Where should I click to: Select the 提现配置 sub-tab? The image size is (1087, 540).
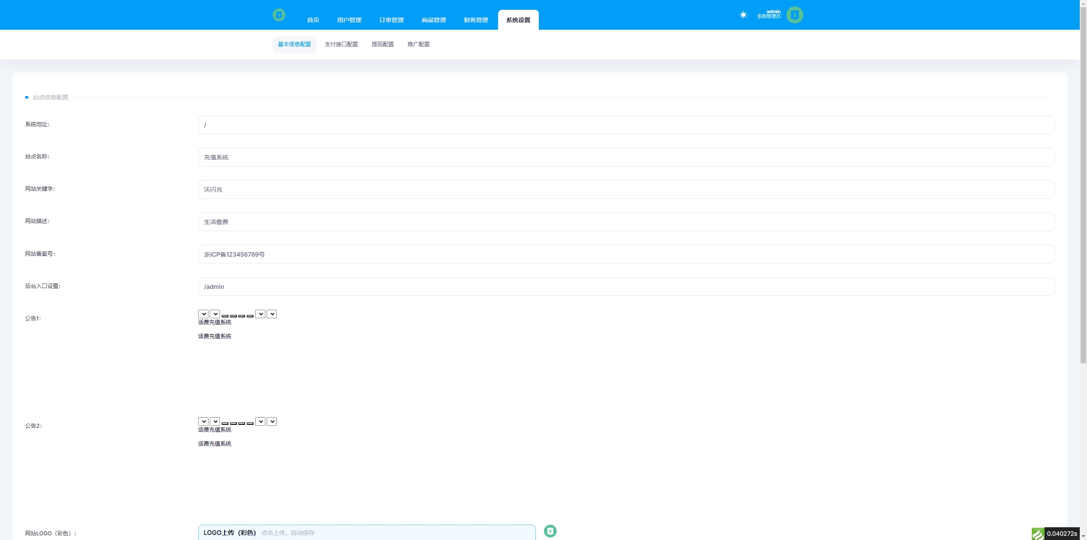coord(382,44)
